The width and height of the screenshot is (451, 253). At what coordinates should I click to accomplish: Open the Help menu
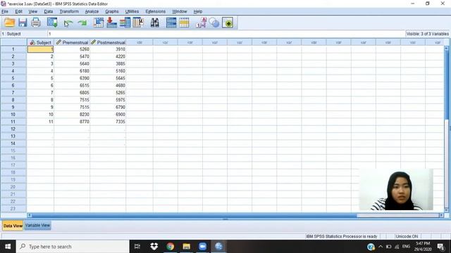(197, 11)
